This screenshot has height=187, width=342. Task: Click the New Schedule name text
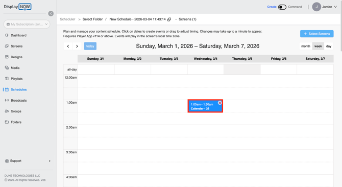(x=137, y=19)
